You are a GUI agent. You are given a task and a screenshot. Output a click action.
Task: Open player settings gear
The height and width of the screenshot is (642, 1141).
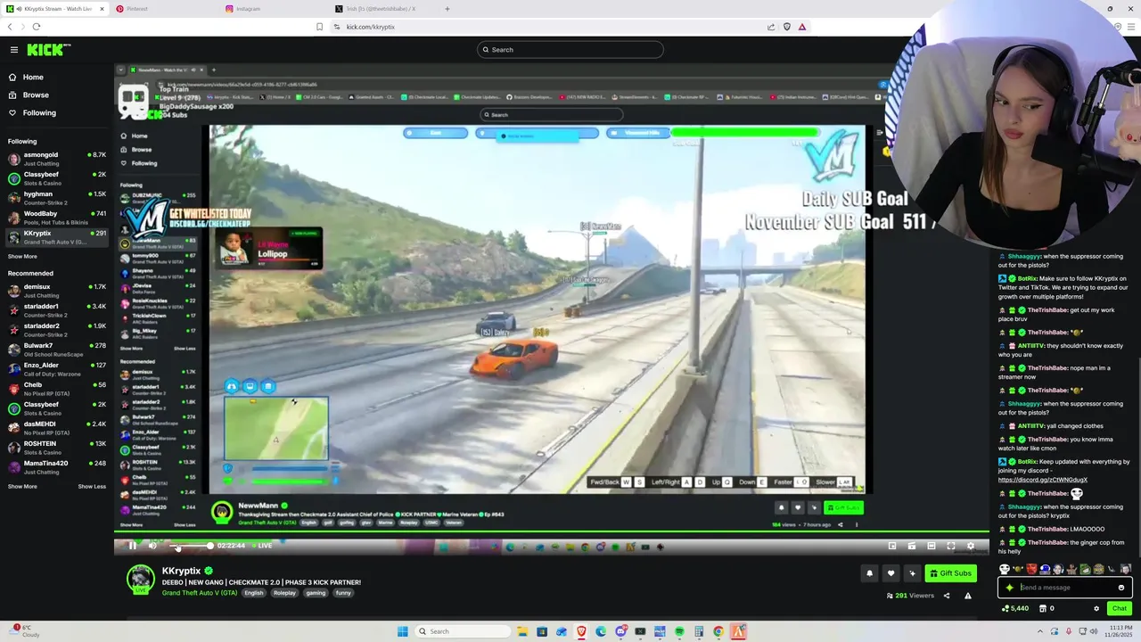coord(971,546)
